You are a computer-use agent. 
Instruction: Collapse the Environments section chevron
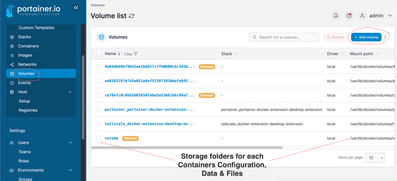click(x=71, y=171)
